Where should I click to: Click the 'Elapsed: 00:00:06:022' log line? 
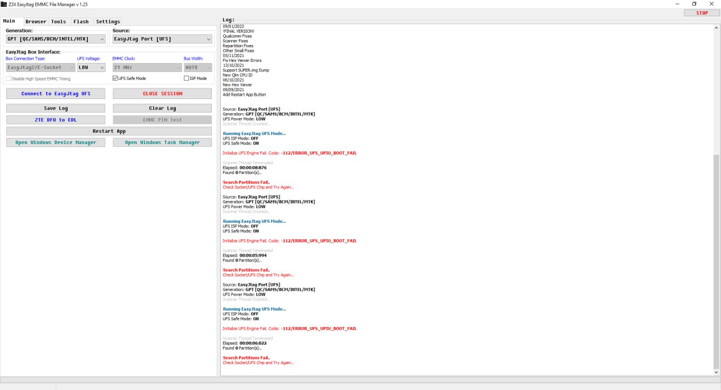pos(244,343)
